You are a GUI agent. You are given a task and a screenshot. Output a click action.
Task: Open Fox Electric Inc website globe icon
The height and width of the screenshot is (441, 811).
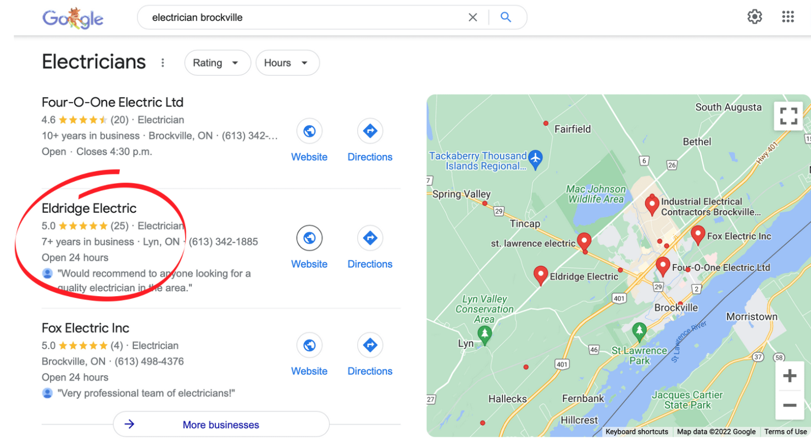click(x=309, y=346)
